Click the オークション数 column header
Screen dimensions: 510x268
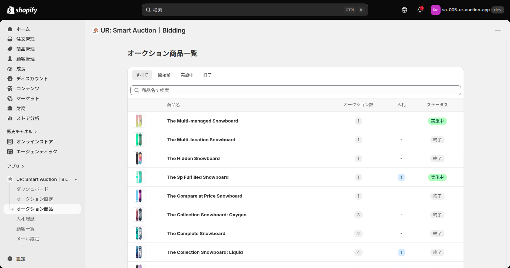[x=358, y=105]
